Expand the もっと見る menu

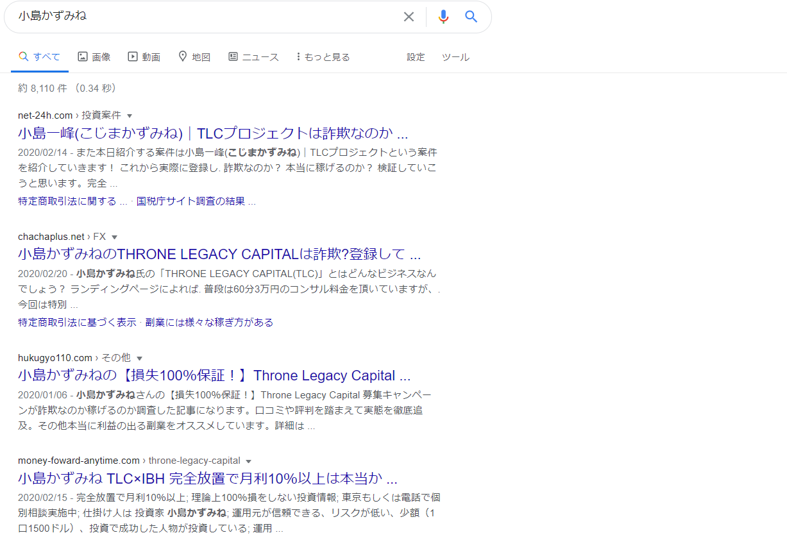(323, 57)
